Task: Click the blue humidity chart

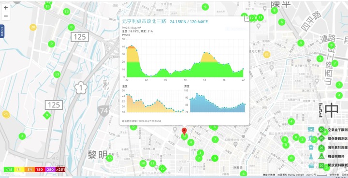Action: pos(217,101)
